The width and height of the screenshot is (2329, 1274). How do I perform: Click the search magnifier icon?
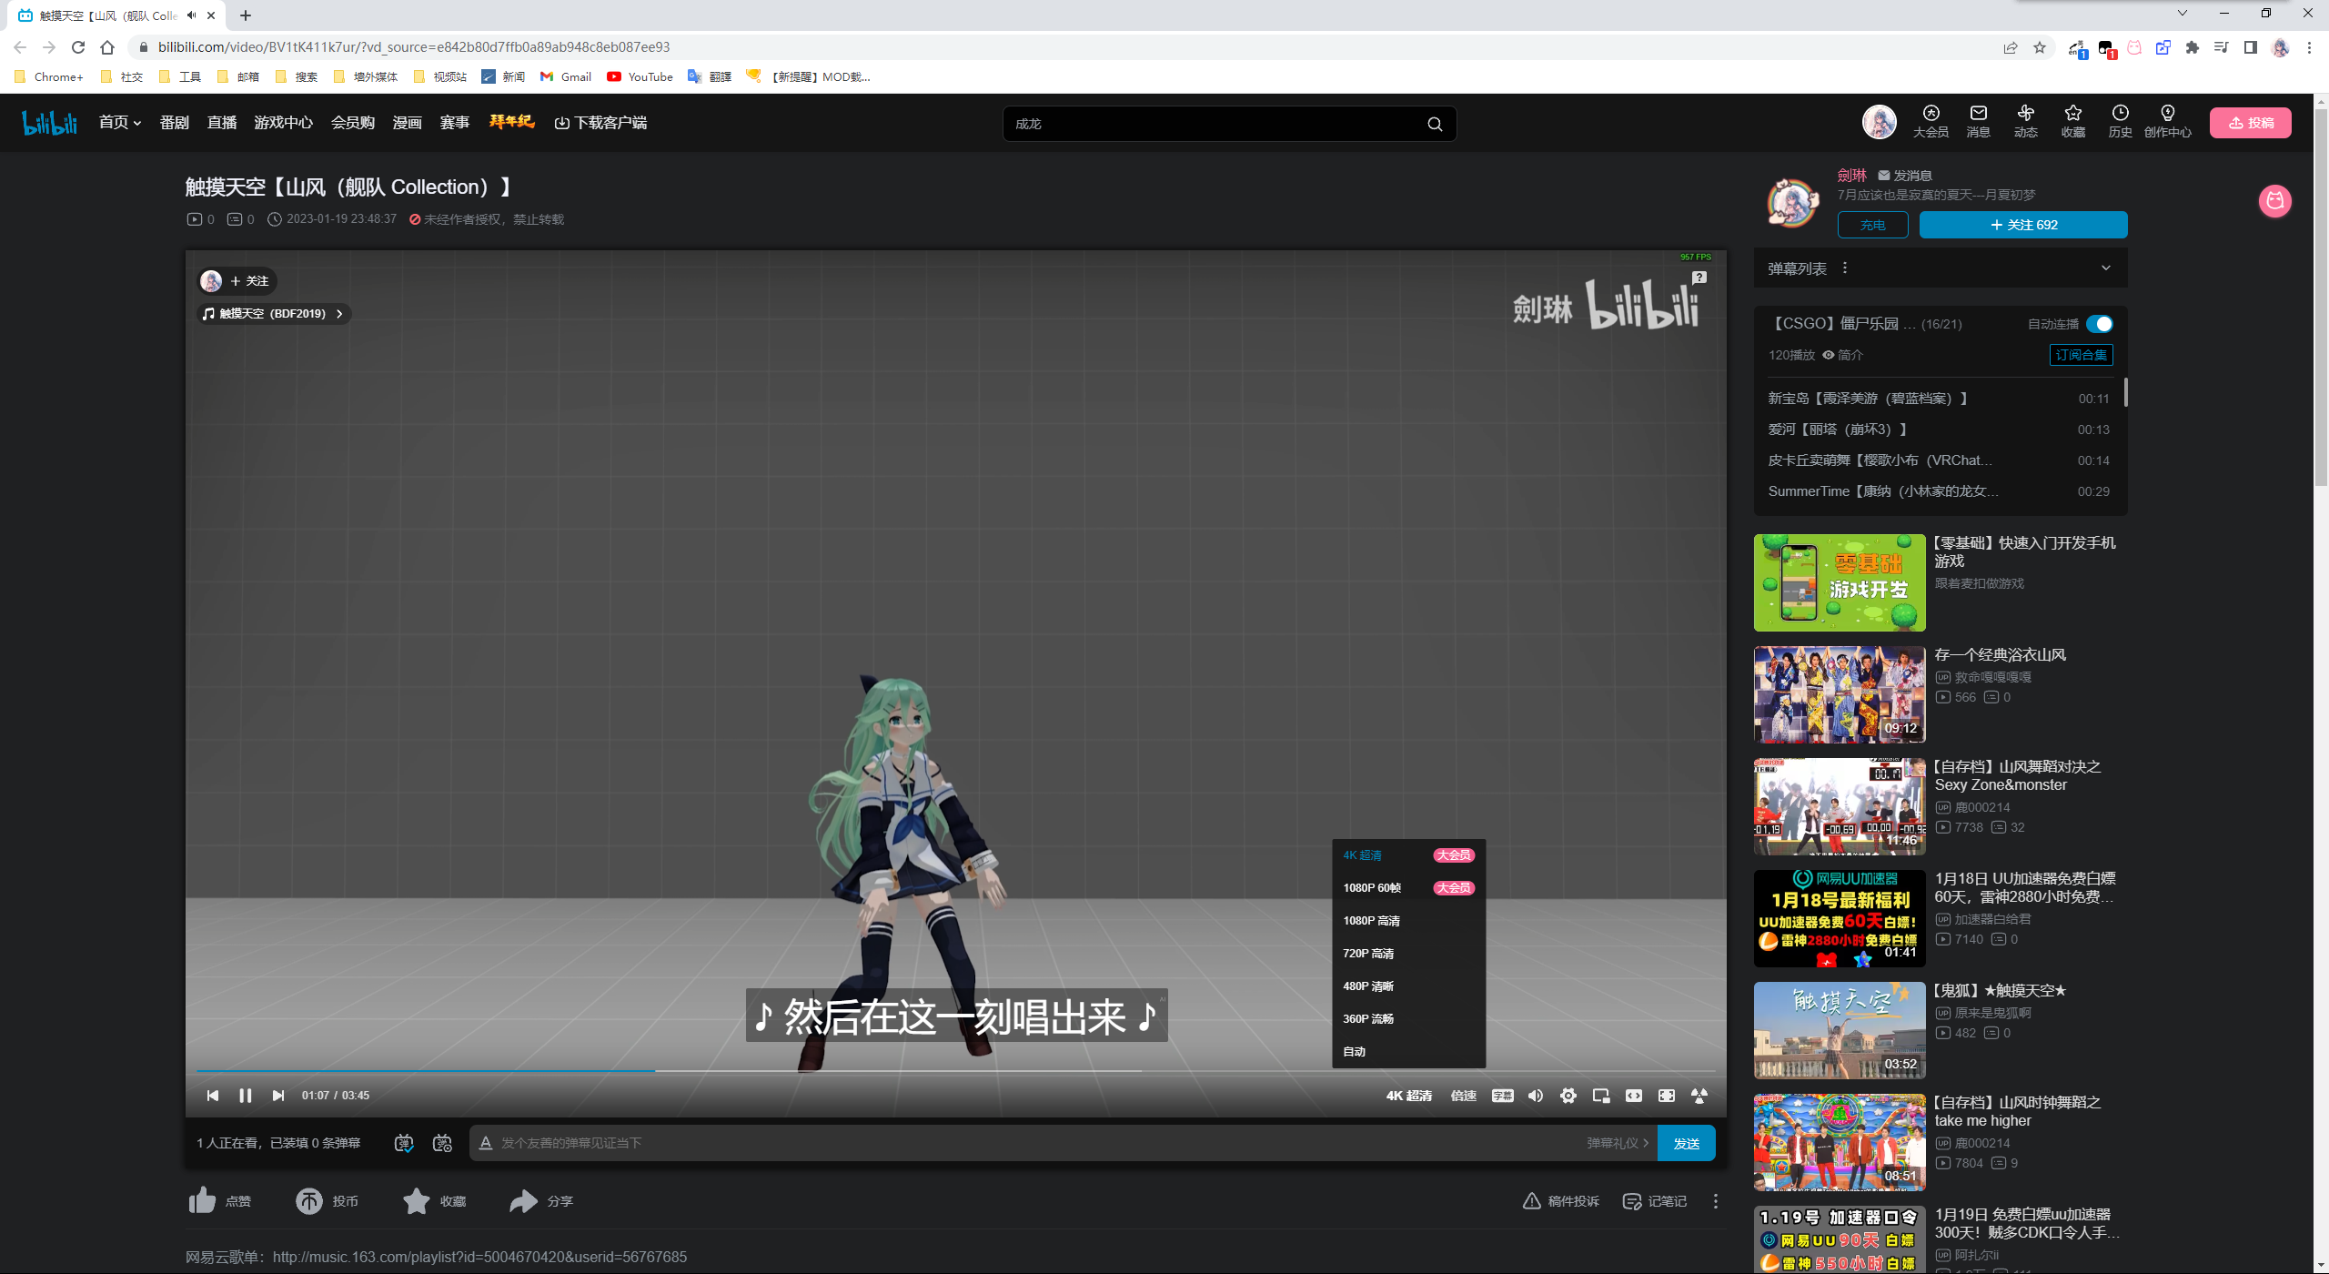click(1435, 124)
